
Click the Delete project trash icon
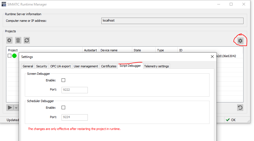tap(18, 40)
